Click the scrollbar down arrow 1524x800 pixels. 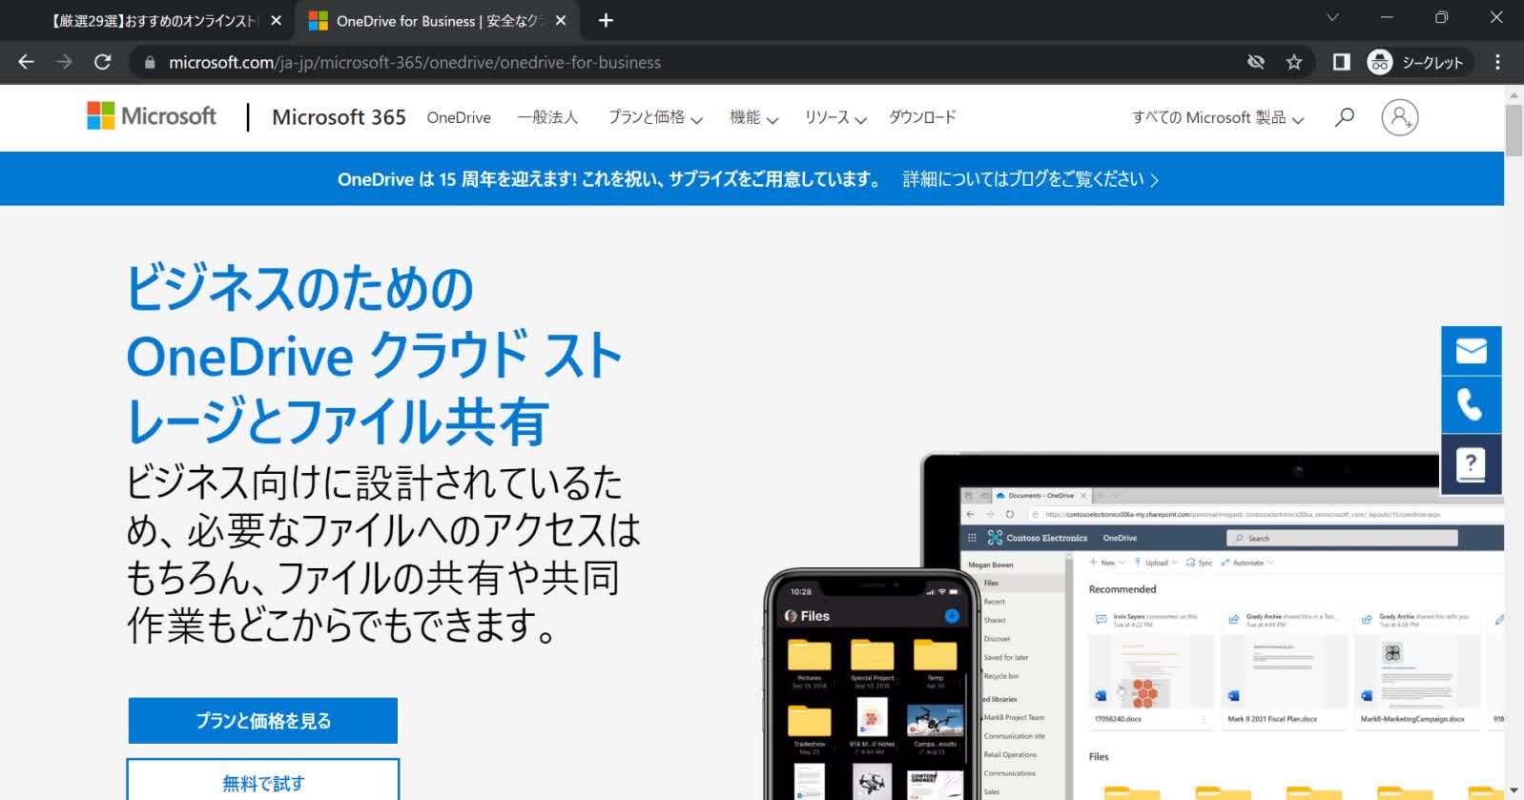(x=1514, y=790)
